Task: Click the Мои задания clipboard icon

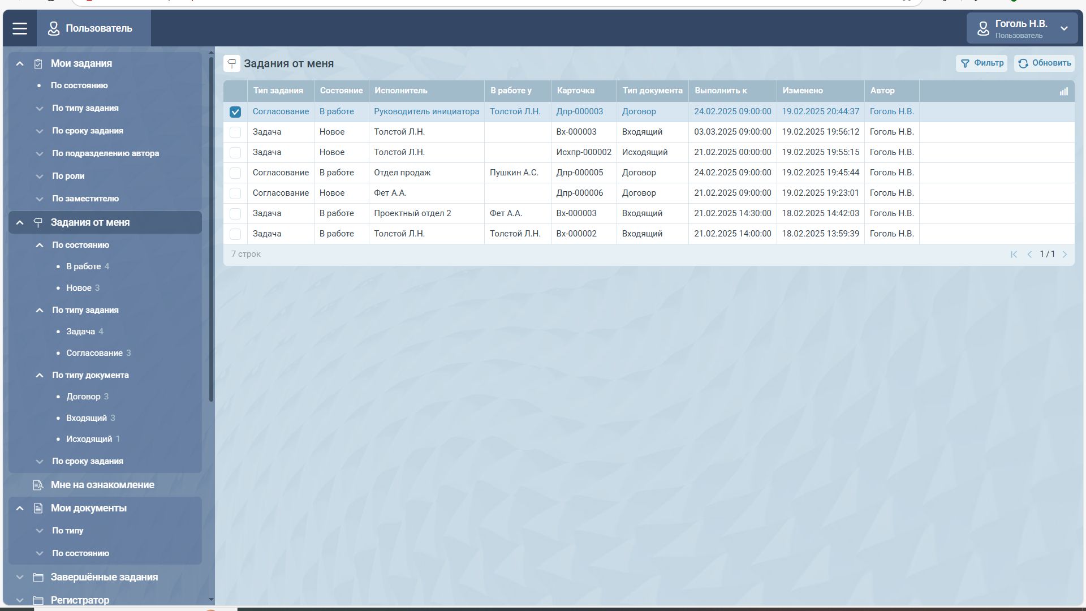Action: [x=38, y=64]
